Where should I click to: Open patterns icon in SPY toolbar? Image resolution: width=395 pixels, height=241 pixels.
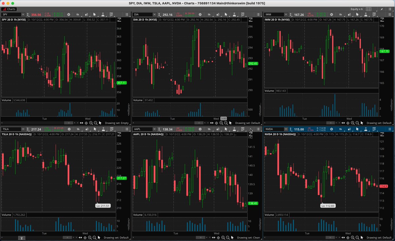coord(111,14)
